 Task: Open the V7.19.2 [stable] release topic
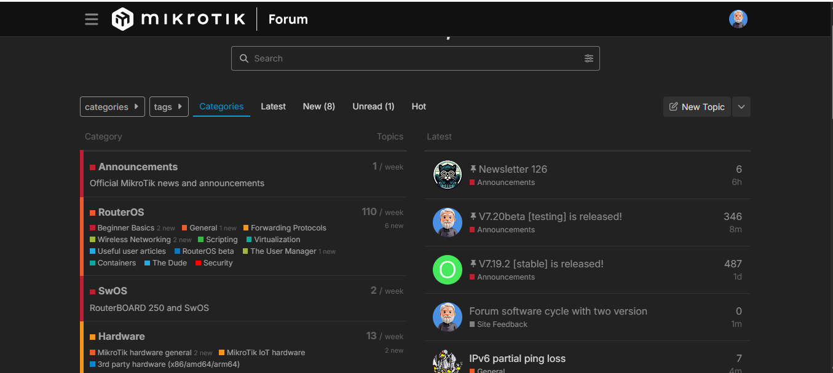(541, 264)
